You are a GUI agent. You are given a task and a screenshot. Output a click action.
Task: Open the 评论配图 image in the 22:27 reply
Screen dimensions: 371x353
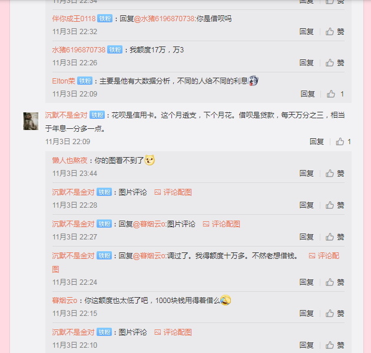click(x=221, y=224)
